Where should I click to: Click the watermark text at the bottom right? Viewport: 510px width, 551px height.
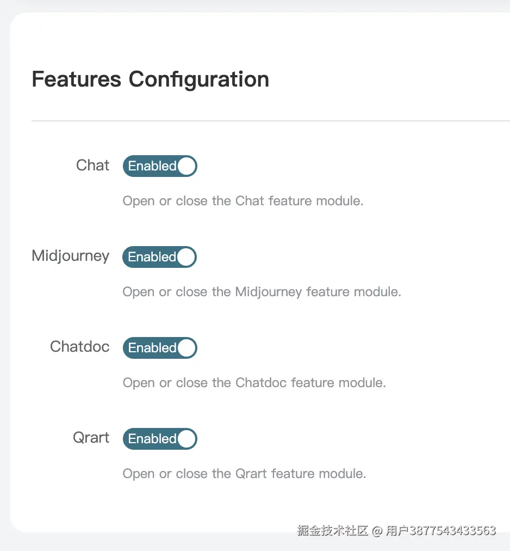(x=396, y=530)
